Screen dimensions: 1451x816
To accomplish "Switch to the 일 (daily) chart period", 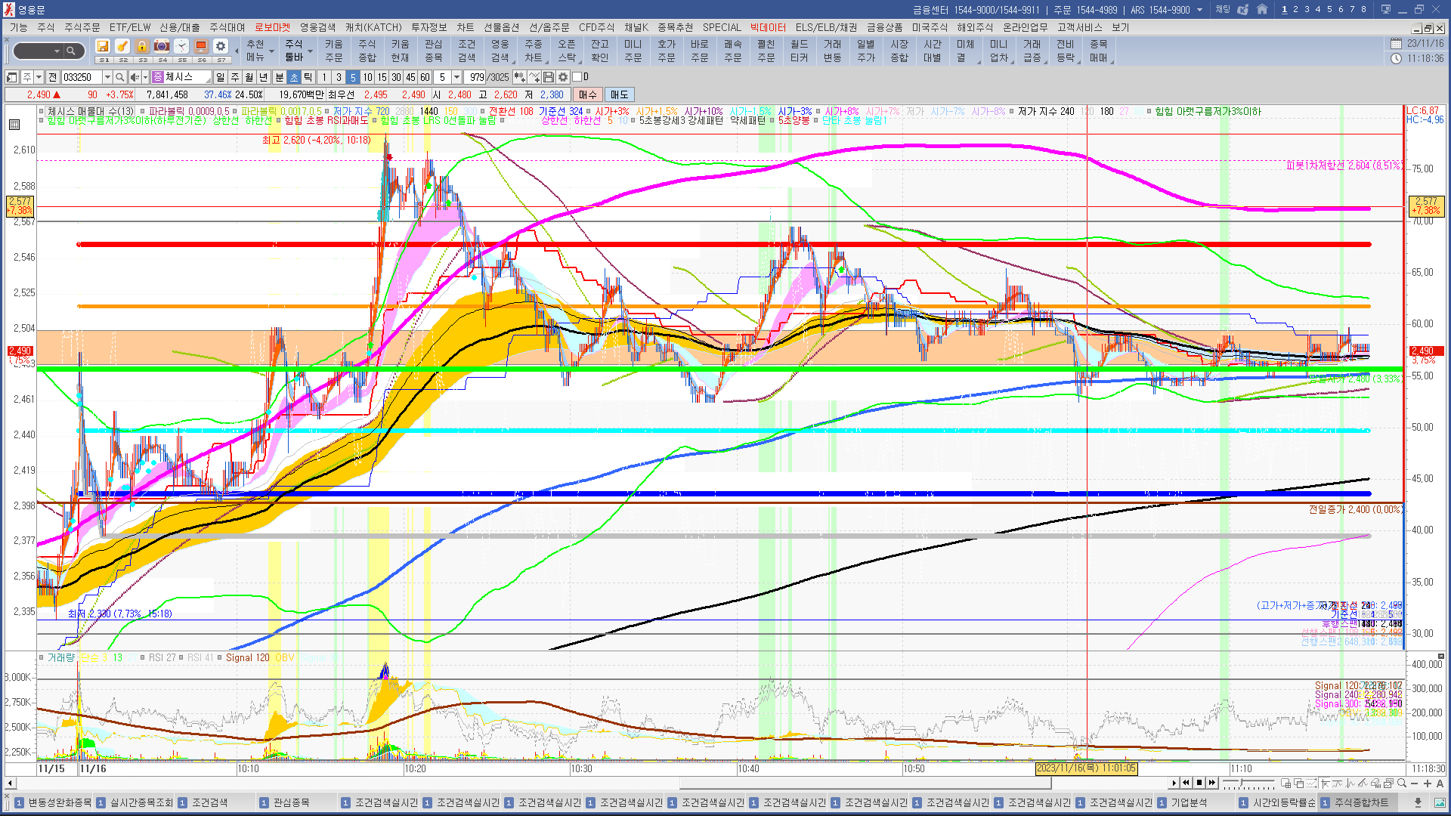I will tap(220, 77).
